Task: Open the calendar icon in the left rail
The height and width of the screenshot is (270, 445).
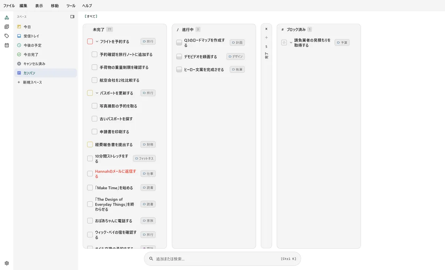Action: [7, 45]
